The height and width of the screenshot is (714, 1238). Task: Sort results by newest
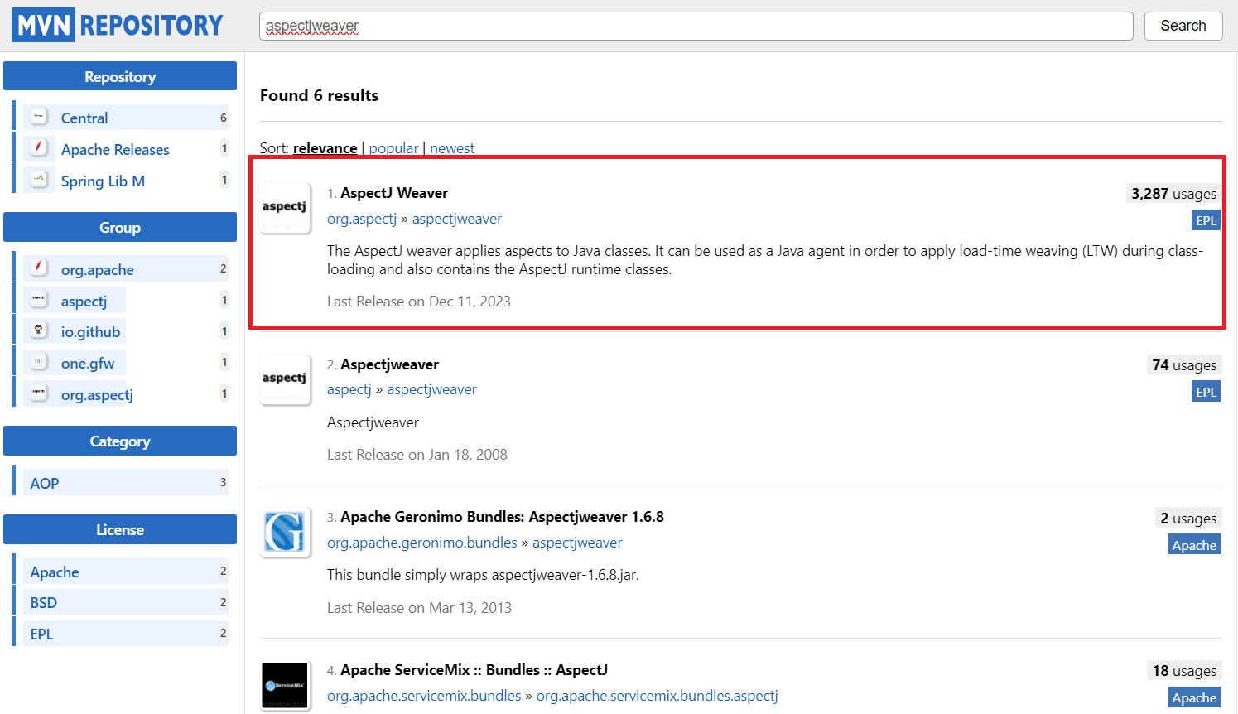(452, 147)
